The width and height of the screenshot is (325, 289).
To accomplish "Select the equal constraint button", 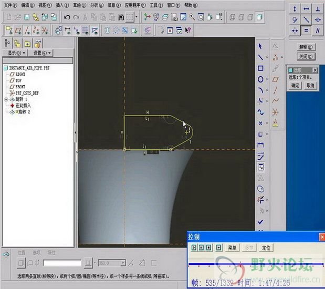I will [307, 31].
